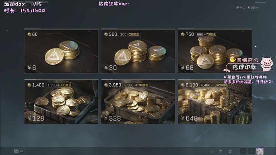Buy the 60 coins pack for ¥6
Screen dimensions: 276x155
tap(61, 51)
